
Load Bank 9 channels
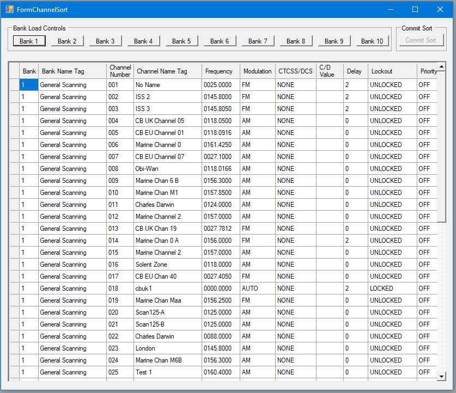pos(334,41)
